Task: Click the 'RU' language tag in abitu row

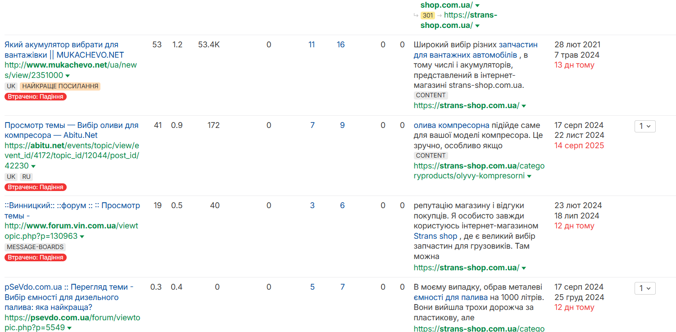Action: (x=26, y=177)
